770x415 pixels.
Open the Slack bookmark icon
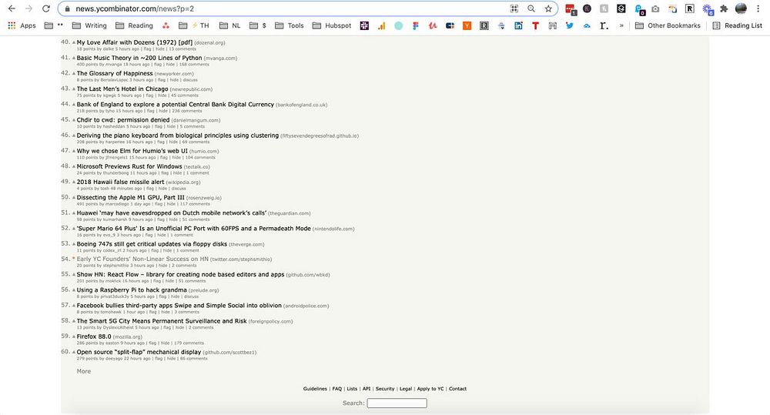tap(364, 25)
